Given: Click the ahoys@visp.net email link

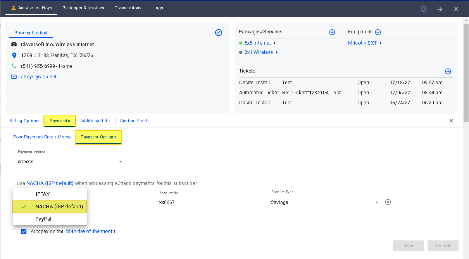Looking at the screenshot, I should tap(39, 77).
